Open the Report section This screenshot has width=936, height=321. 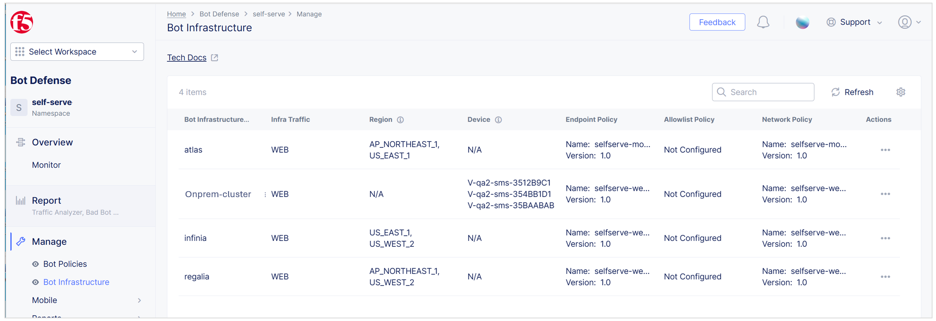pos(46,201)
